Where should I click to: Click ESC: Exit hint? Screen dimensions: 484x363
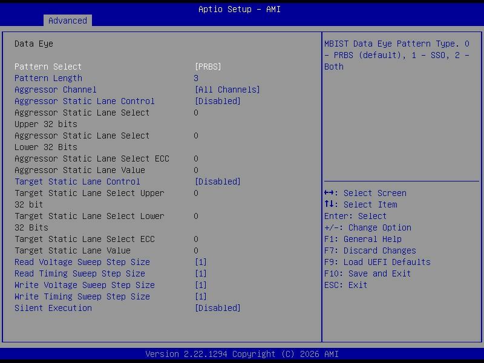click(345, 285)
